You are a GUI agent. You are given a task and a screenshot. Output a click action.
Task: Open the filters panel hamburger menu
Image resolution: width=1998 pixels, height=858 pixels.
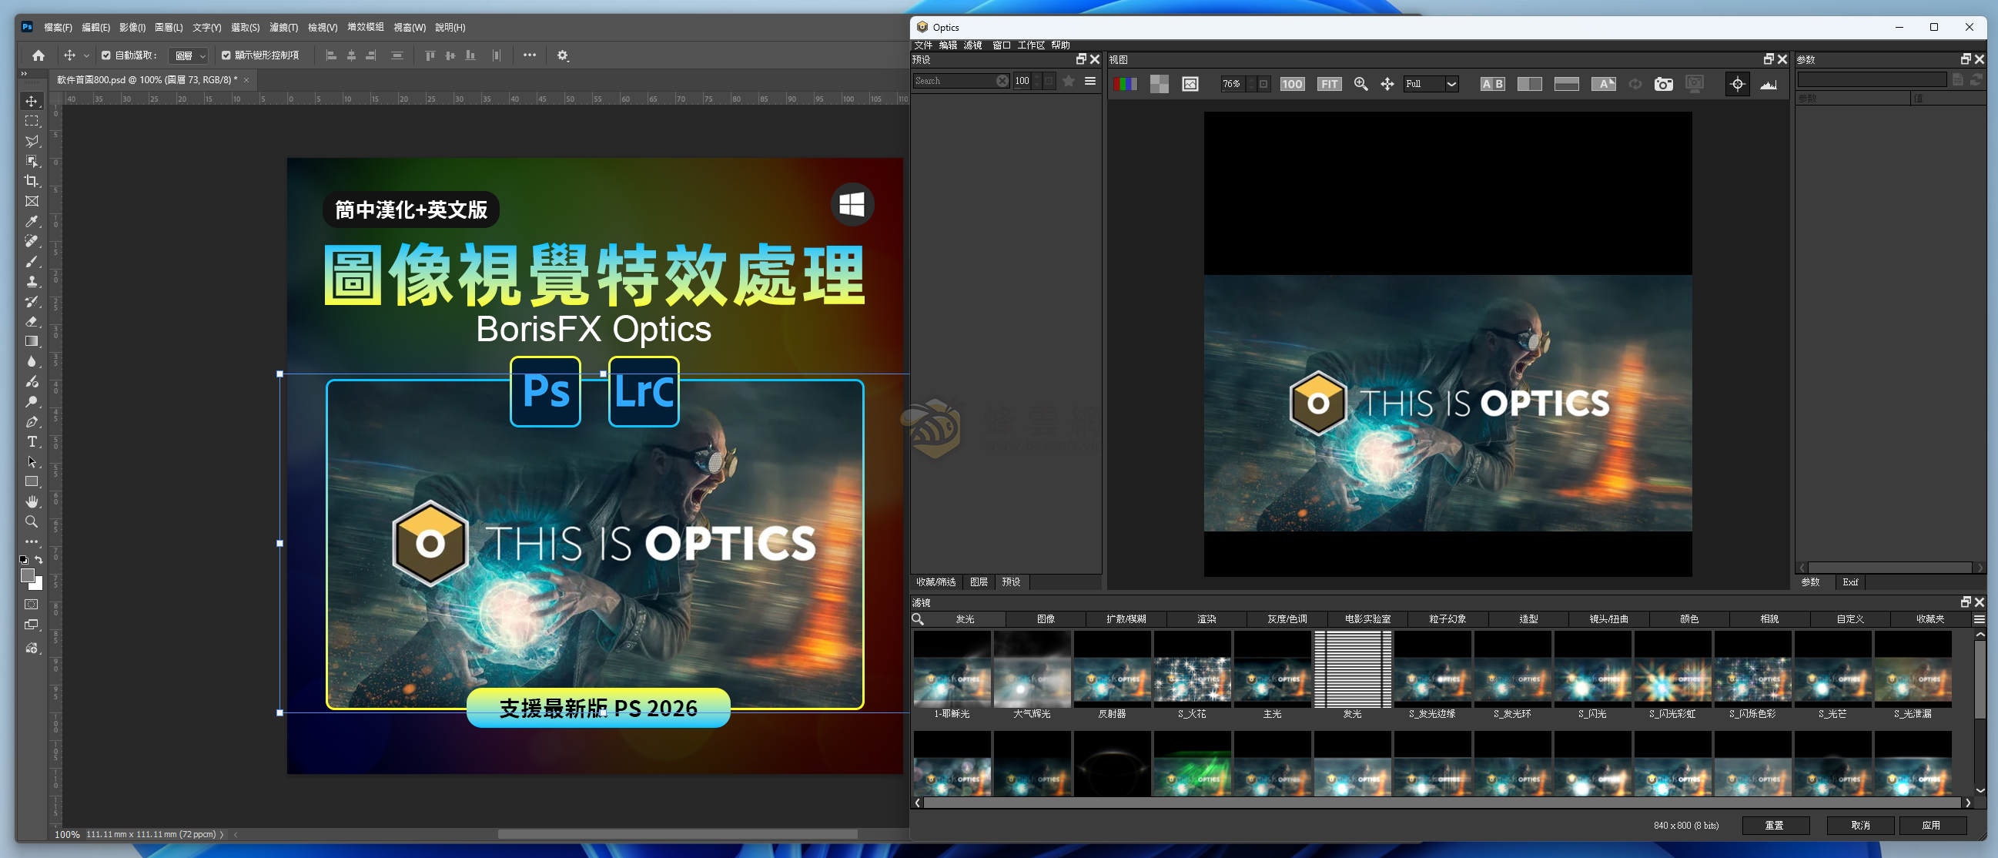(1979, 619)
